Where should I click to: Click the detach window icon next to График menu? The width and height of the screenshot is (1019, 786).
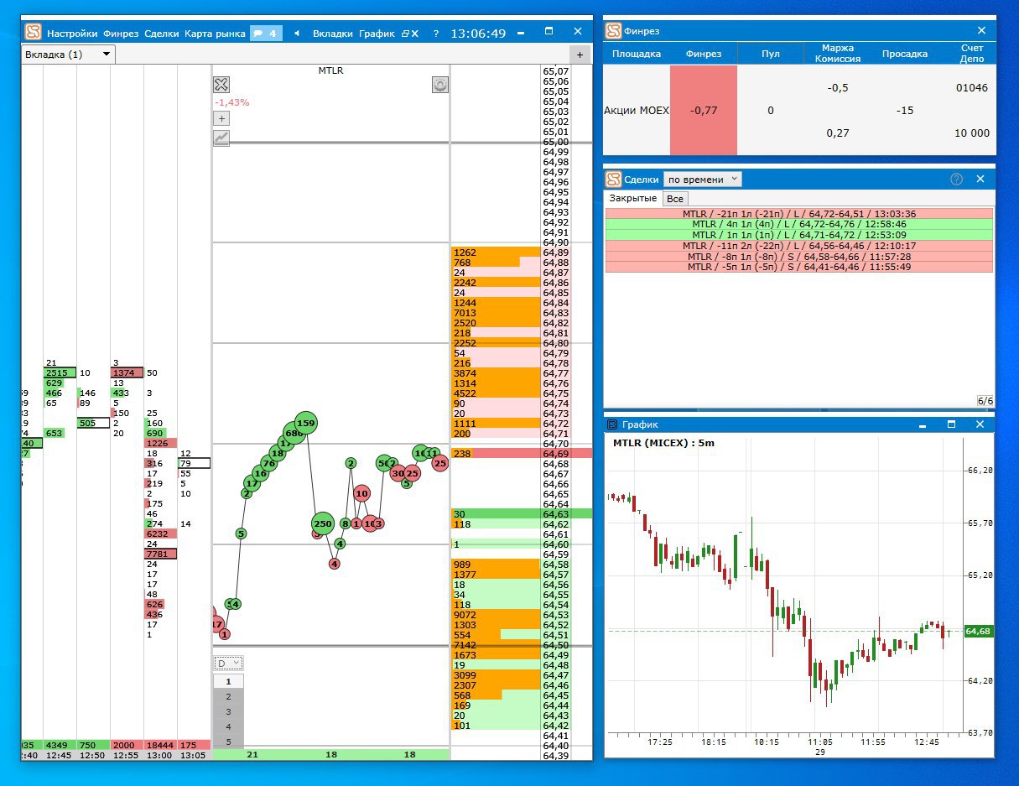pos(410,34)
